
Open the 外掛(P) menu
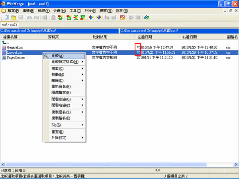click(90, 11)
